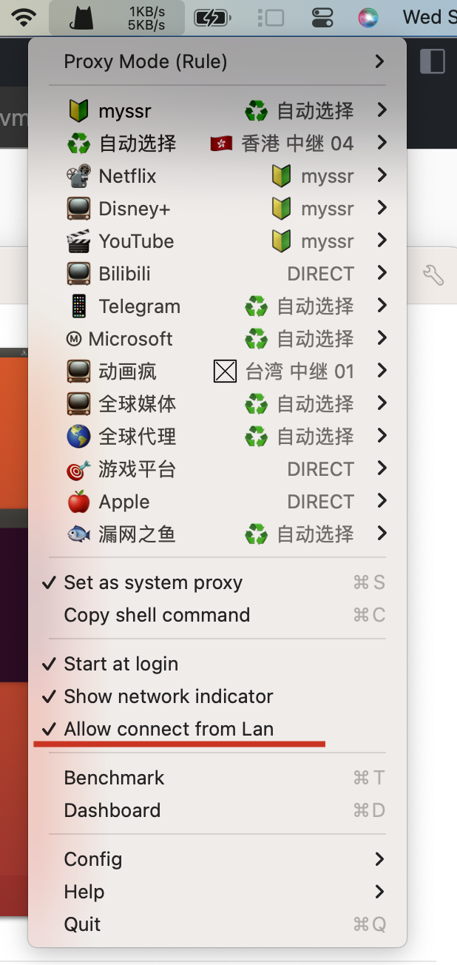
Task: Open Control Center from menu bar
Action: [322, 17]
